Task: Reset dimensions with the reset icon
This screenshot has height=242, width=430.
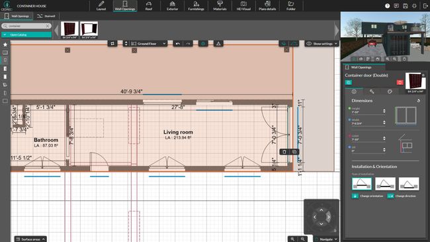Action: click(x=418, y=101)
